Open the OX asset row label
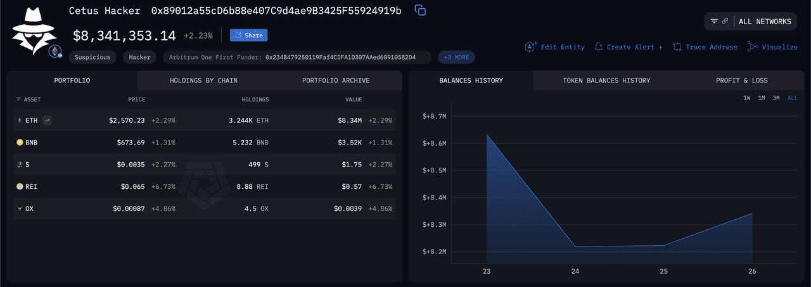This screenshot has width=811, height=287. tap(29, 208)
